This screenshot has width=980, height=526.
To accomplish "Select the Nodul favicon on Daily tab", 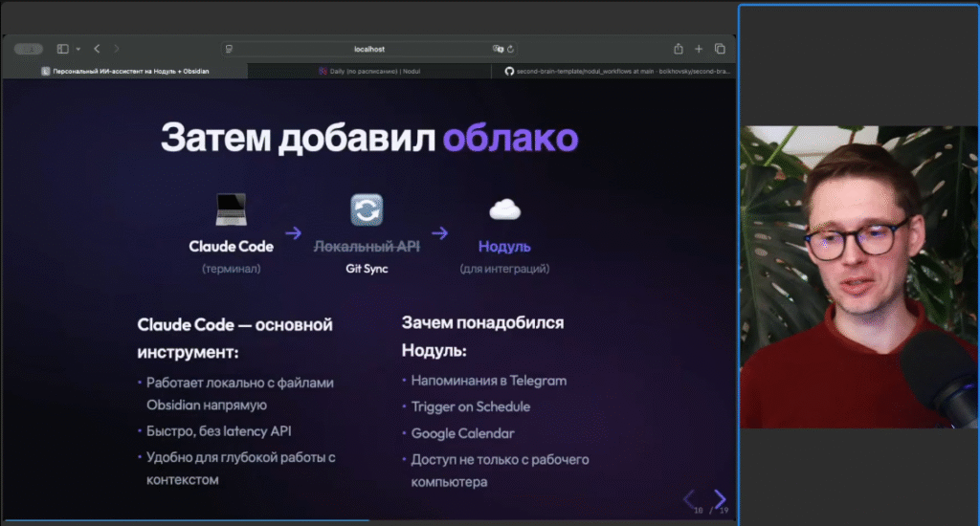I will [323, 71].
